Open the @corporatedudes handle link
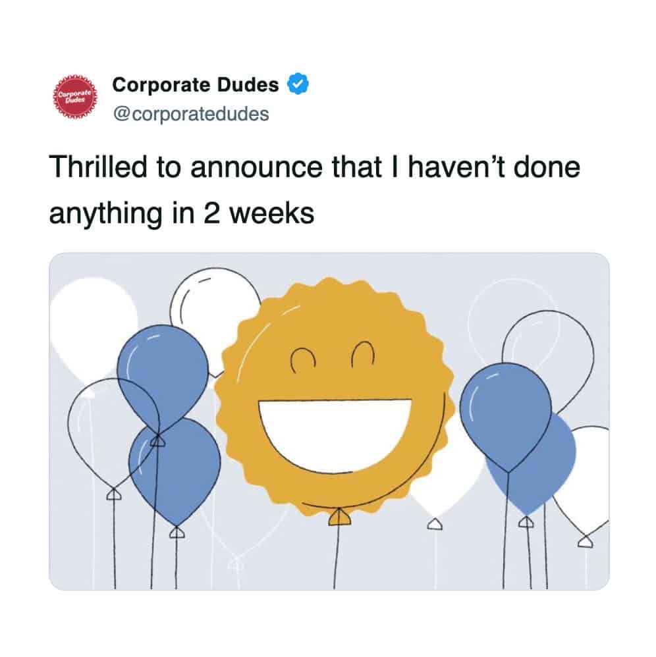Image resolution: width=656 pixels, height=657 pixels. pyautogui.click(x=191, y=113)
